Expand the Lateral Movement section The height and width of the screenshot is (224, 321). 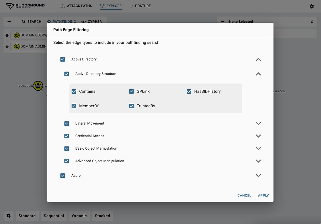(258, 123)
